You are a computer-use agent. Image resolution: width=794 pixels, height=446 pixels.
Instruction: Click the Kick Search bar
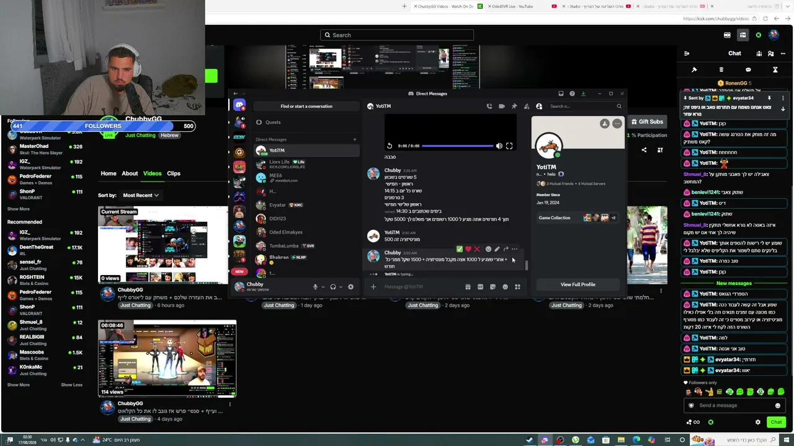tap(397, 35)
